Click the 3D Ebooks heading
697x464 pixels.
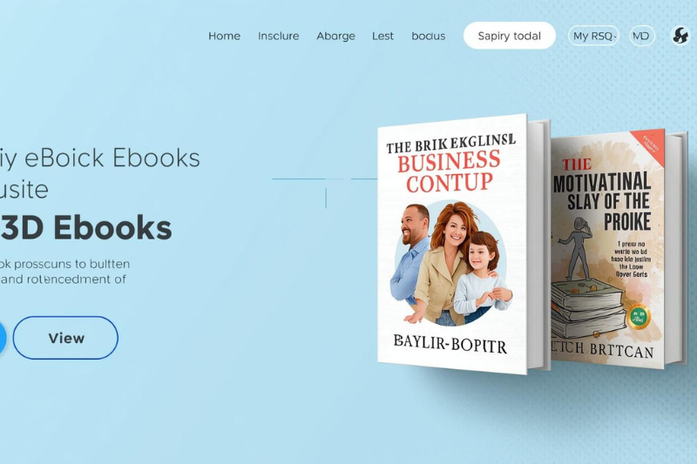[85, 227]
